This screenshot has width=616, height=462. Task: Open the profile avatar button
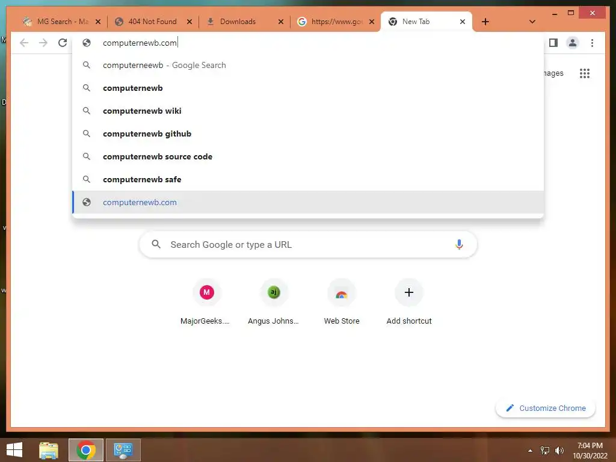573,43
